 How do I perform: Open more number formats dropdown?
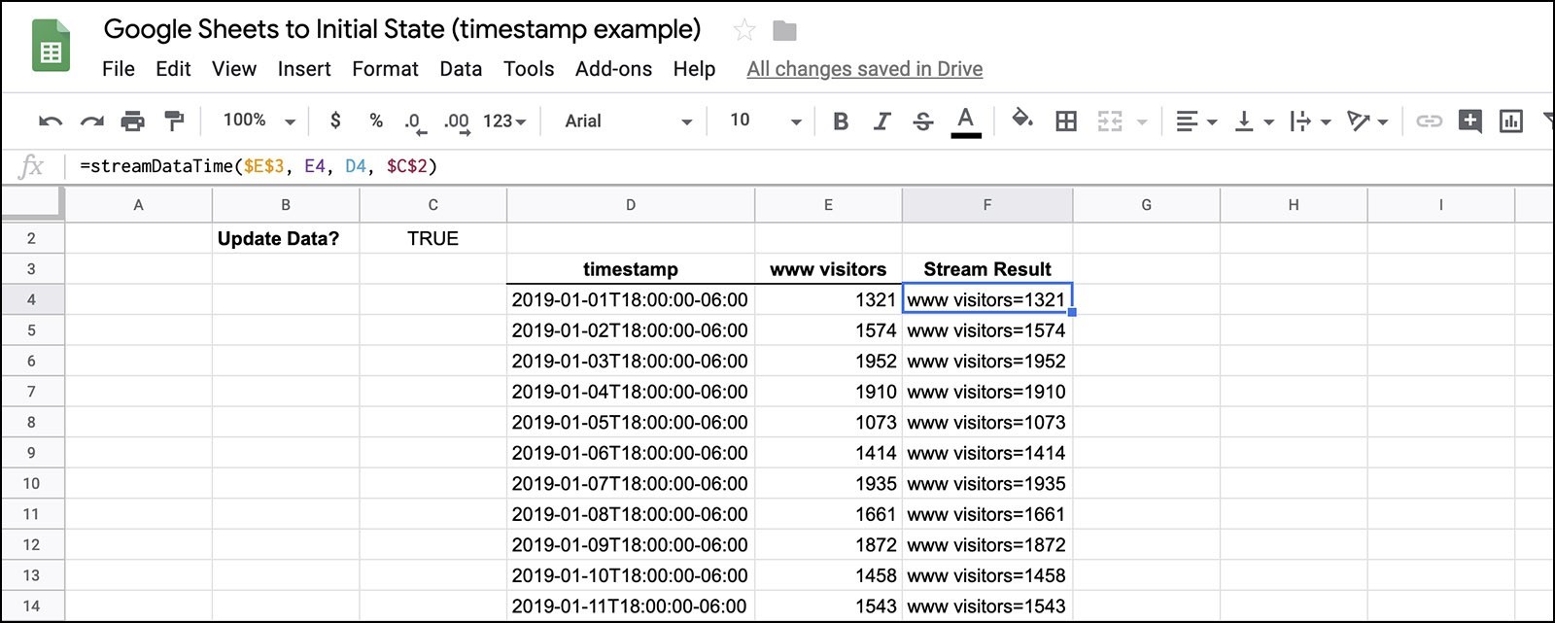[x=504, y=121]
